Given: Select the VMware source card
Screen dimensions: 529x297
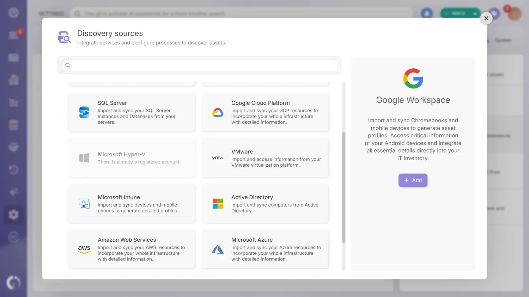Looking at the screenshot, I should pos(265,158).
